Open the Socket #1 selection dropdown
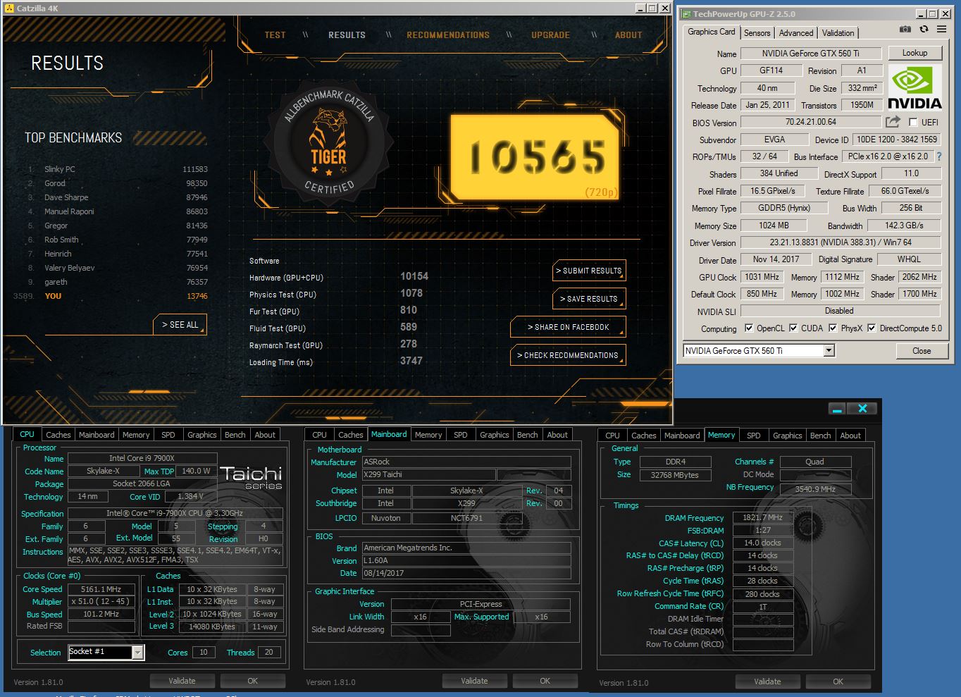This screenshot has width=961, height=697. [x=138, y=653]
